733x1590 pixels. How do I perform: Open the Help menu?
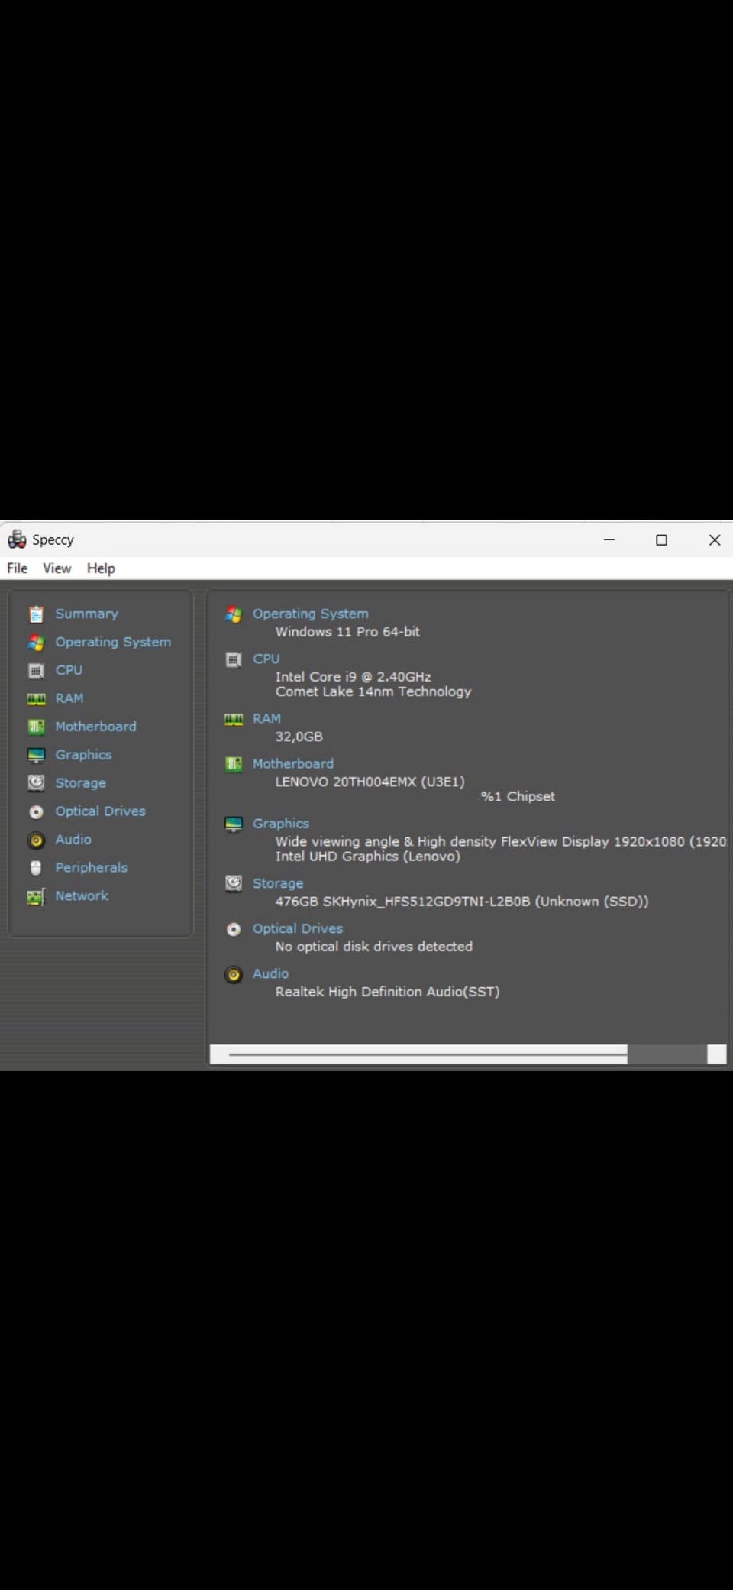pos(101,568)
